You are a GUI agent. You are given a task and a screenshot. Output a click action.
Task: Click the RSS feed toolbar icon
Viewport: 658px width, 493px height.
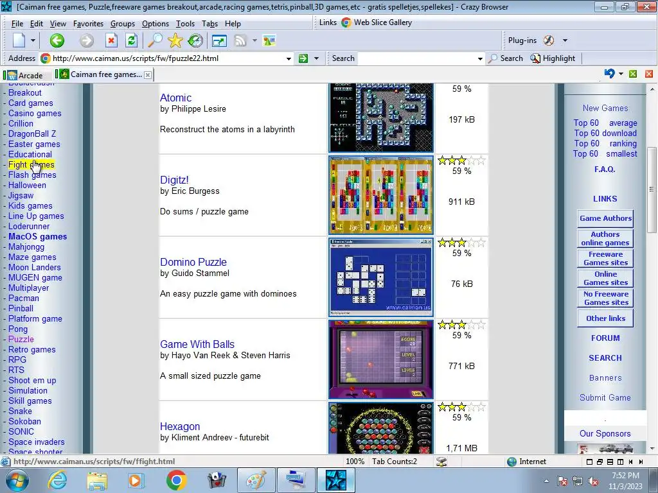(x=240, y=40)
